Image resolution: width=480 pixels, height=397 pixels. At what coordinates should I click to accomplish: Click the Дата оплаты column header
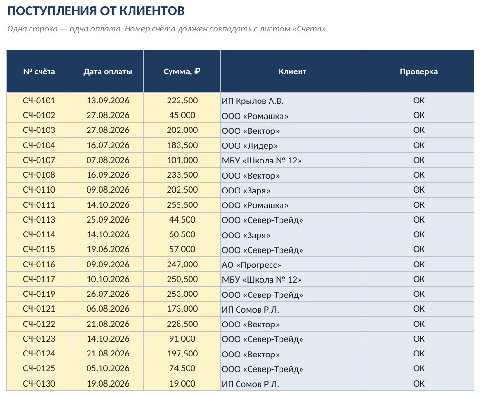(108, 71)
